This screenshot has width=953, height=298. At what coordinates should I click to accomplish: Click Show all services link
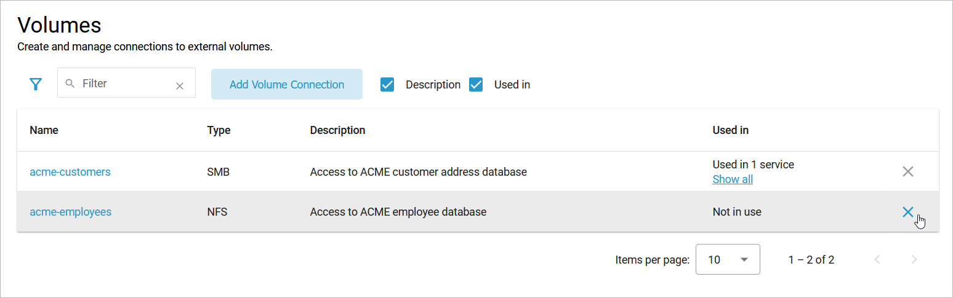pyautogui.click(x=733, y=179)
